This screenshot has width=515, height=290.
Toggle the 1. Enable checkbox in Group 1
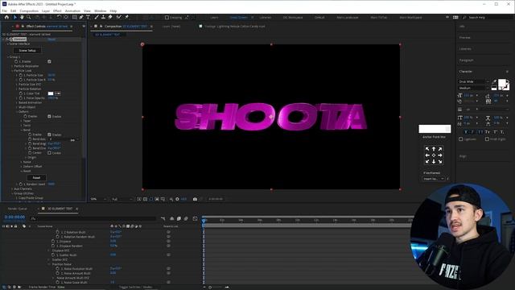(49, 61)
